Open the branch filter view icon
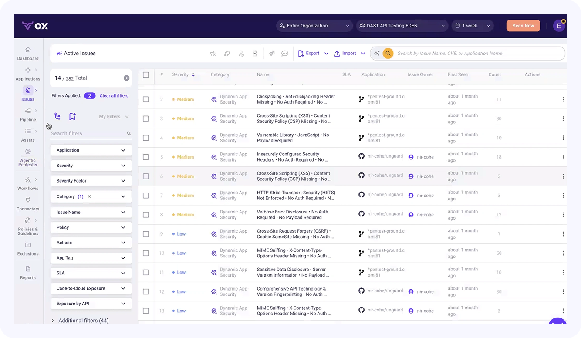Screen dimensions: 581x338 point(57,116)
